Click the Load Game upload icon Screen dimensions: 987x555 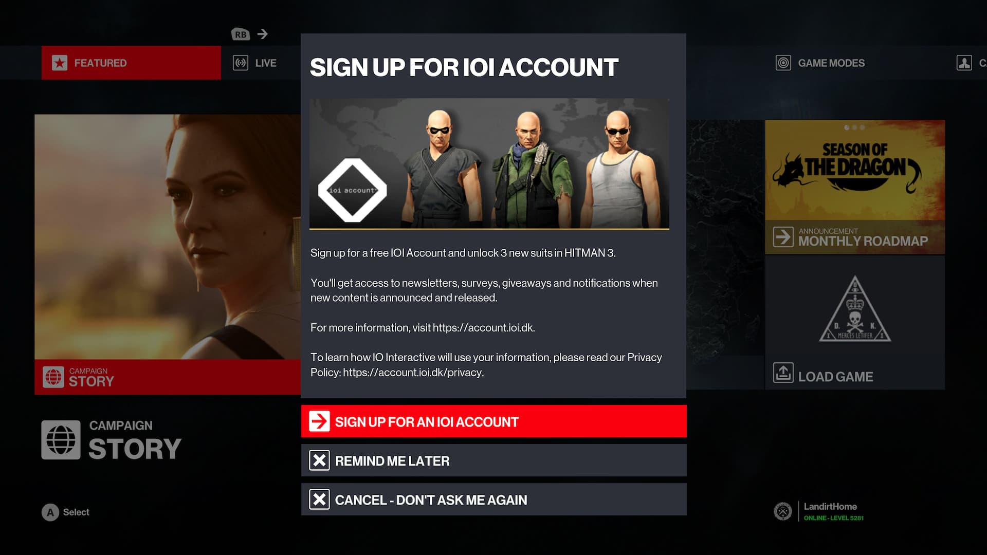[783, 373]
